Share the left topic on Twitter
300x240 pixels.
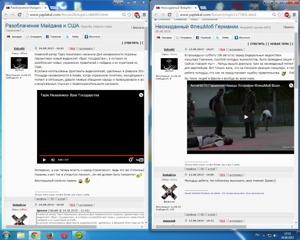pyautogui.click(x=73, y=37)
